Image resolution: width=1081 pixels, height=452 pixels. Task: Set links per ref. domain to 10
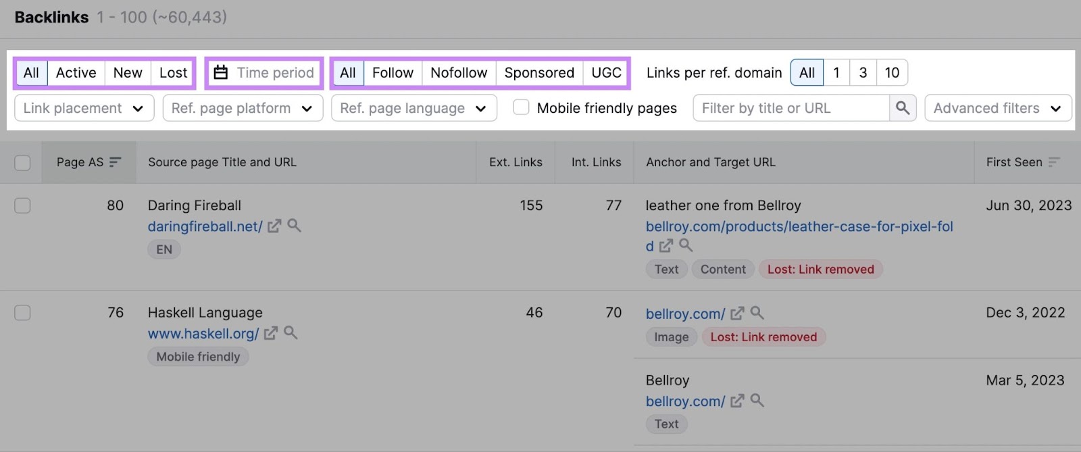click(892, 73)
